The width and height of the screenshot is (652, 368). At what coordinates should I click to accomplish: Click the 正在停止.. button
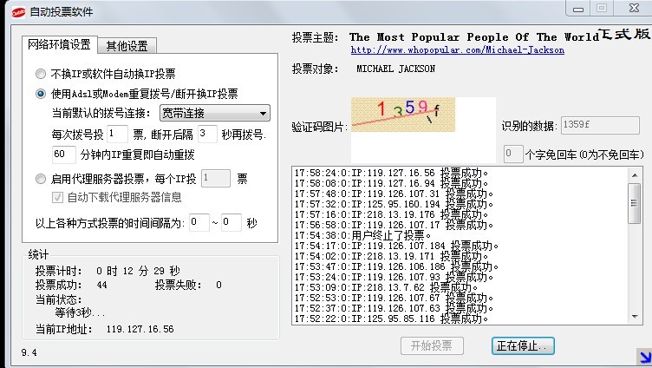pos(522,345)
